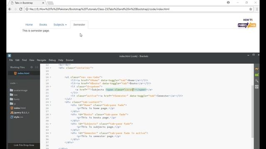Click 'This is semester page.' text
The width and height of the screenshot is (266, 149).
[x=36, y=31]
